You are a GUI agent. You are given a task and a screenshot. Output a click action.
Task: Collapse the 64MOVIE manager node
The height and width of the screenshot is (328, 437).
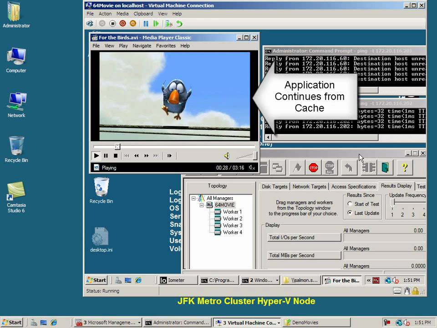(x=202, y=205)
